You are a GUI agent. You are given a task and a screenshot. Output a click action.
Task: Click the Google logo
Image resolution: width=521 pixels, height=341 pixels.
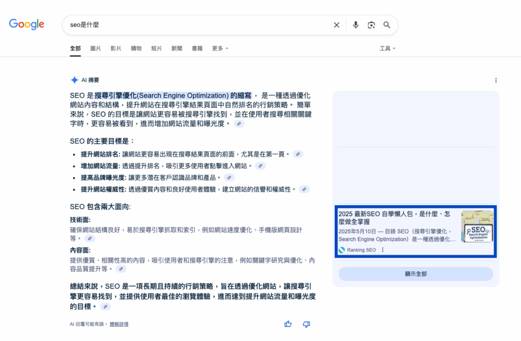(26, 24)
